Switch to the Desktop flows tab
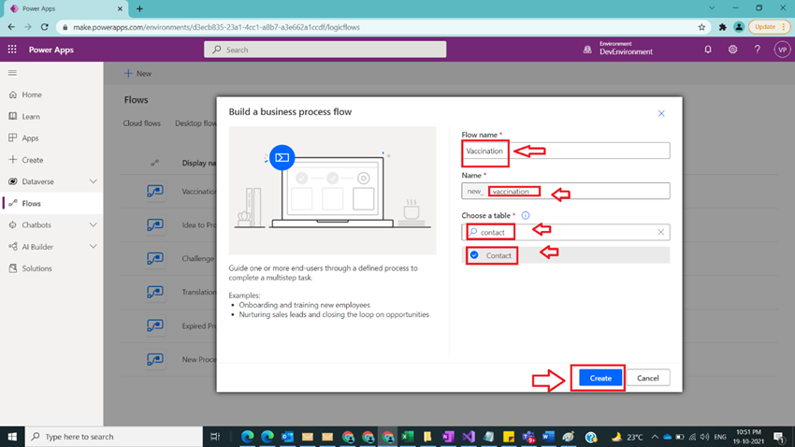 coord(195,123)
